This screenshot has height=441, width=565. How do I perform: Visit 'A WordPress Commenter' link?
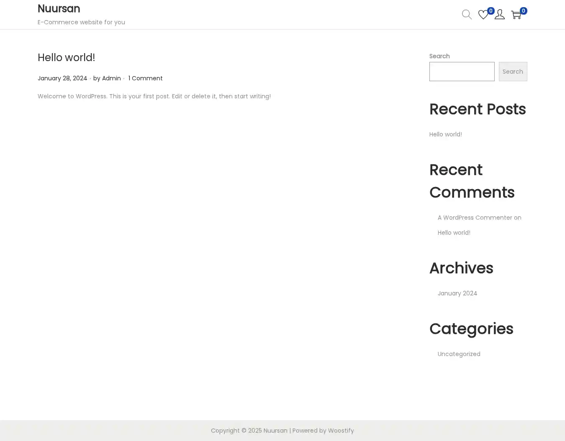click(475, 218)
